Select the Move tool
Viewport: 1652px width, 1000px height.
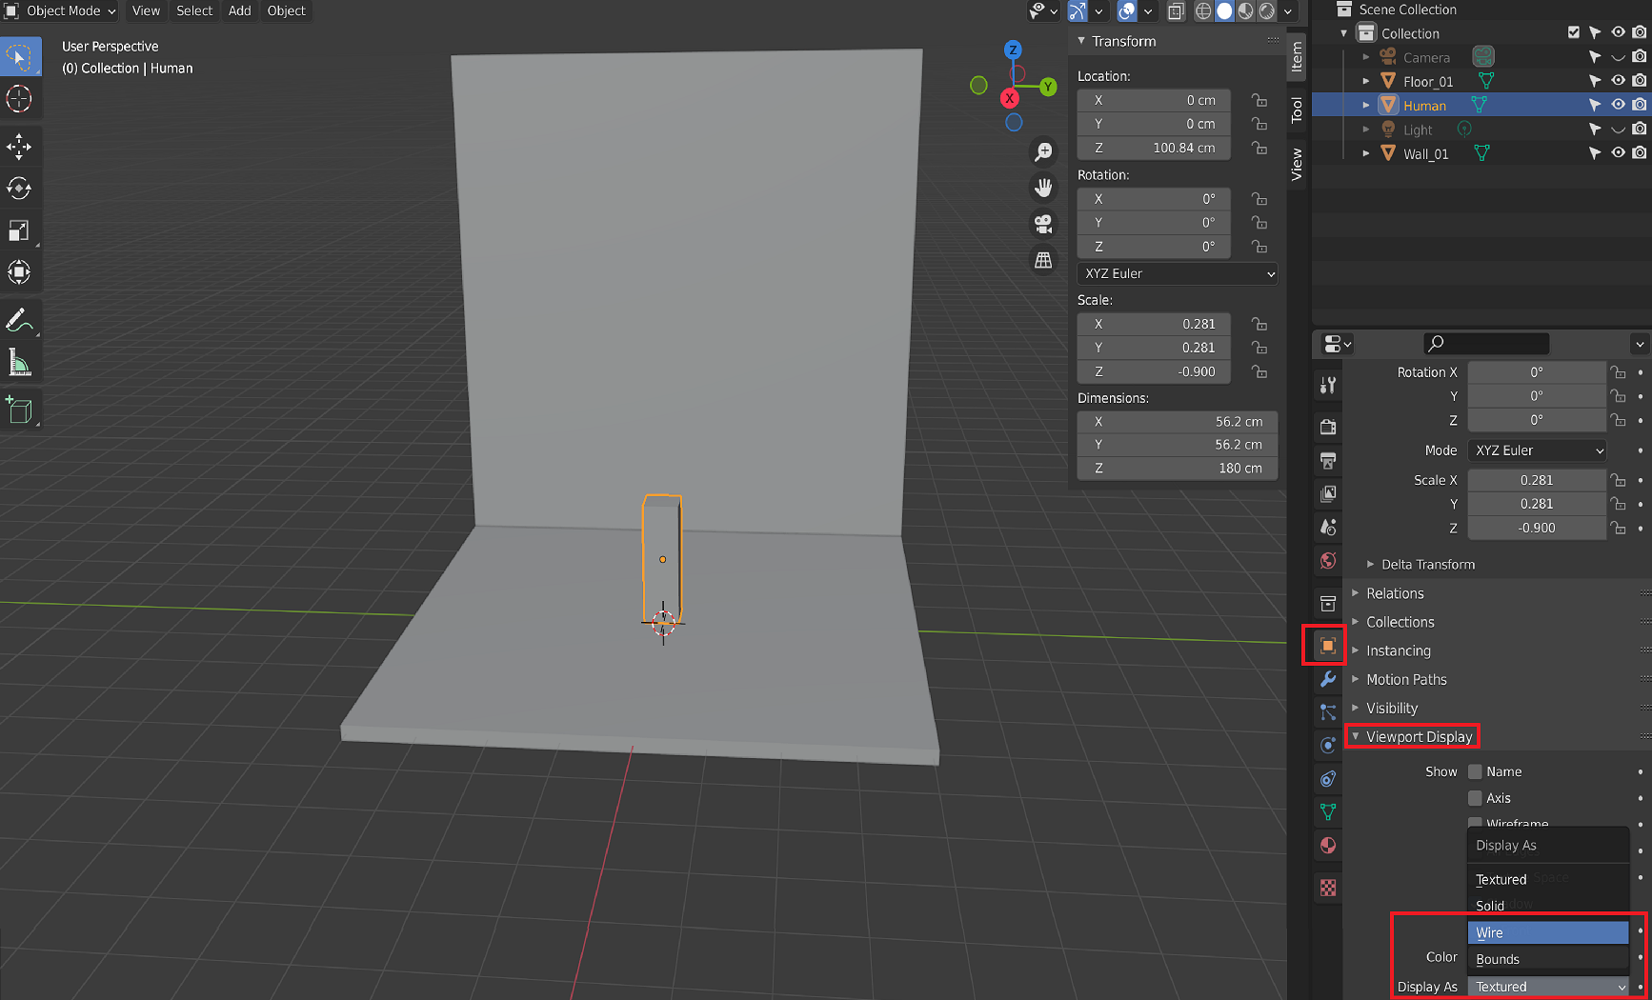click(x=19, y=147)
